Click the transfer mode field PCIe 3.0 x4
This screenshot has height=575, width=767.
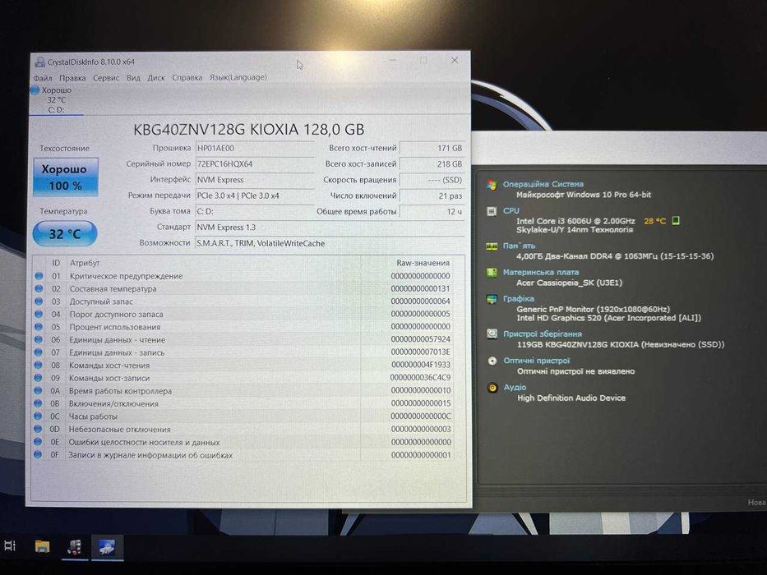pyautogui.click(x=254, y=195)
